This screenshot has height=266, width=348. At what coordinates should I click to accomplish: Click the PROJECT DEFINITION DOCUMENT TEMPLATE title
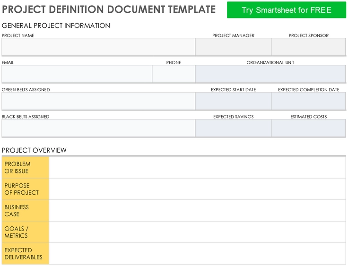pyautogui.click(x=109, y=9)
